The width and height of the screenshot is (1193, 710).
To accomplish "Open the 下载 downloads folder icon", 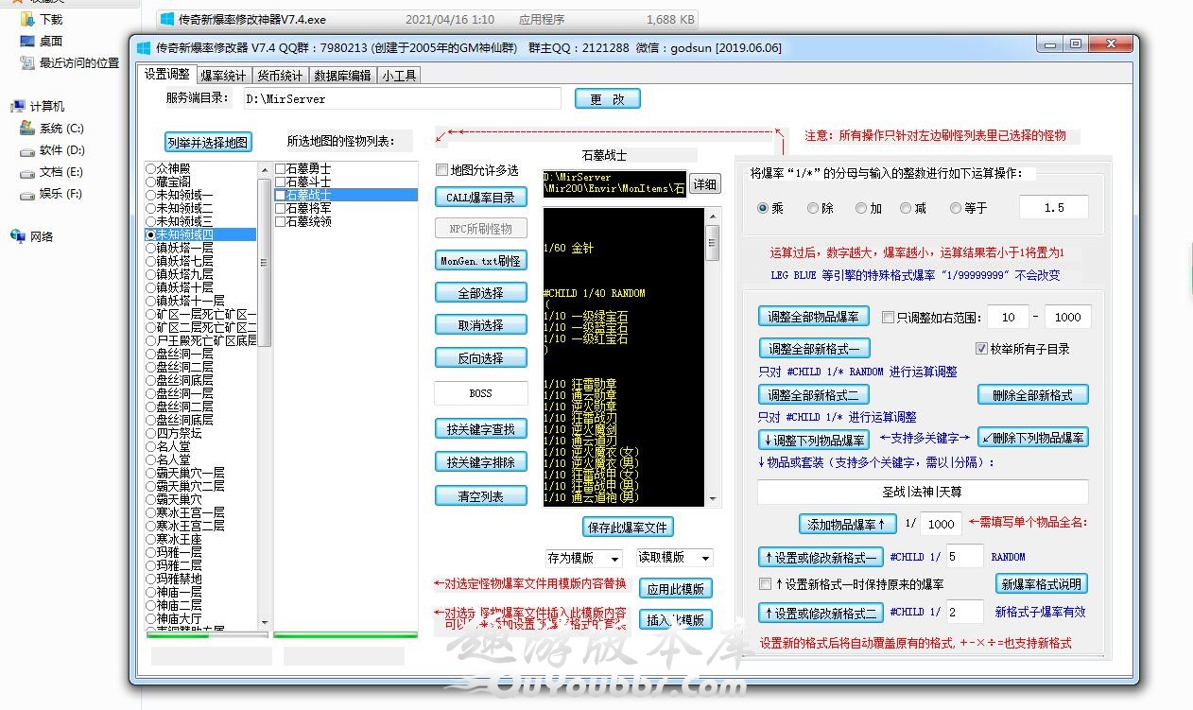I will coord(27,19).
